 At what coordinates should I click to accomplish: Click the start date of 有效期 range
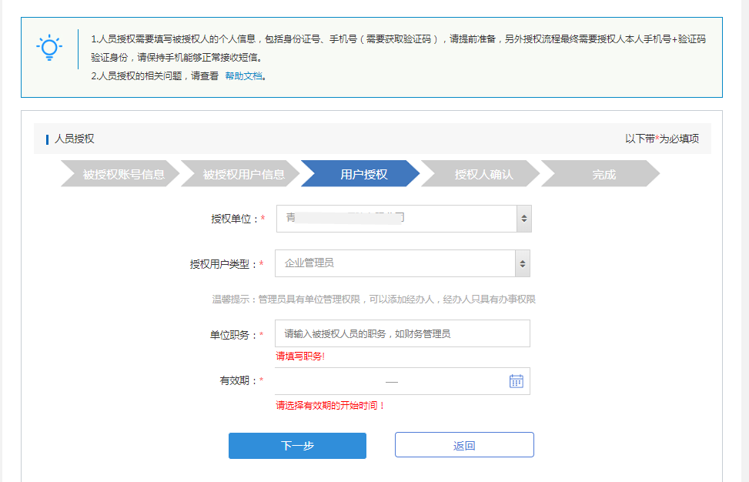(x=331, y=381)
